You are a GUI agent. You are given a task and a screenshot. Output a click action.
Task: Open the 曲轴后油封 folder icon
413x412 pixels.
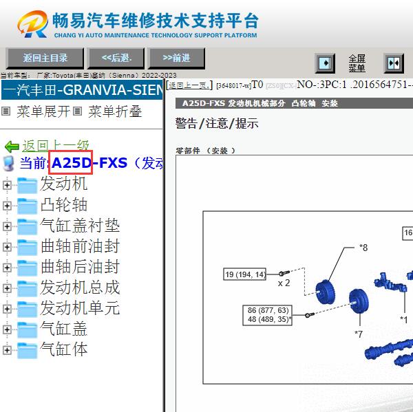27,268
